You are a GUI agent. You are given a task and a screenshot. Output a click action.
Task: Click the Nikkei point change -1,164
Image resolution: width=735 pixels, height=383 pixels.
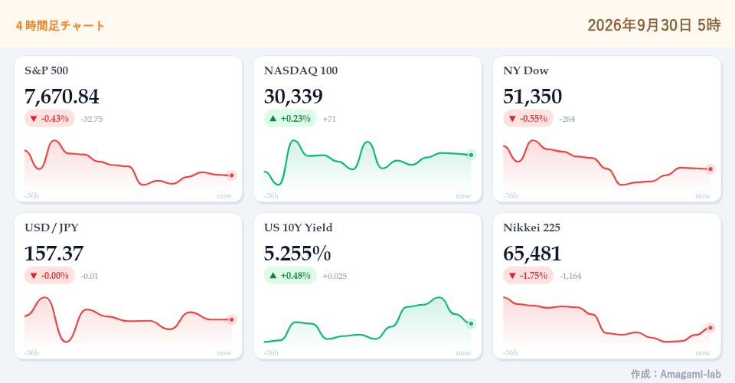point(570,276)
